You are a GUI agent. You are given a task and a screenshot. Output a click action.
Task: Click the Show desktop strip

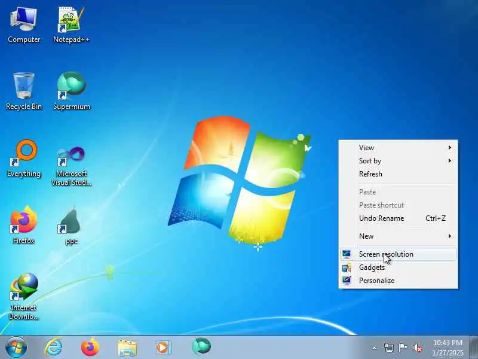tap(473, 348)
